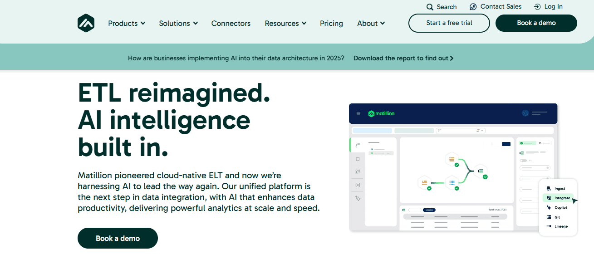Choose Copilot in the illustration popup menu
The height and width of the screenshot is (269, 594).
[557, 207]
